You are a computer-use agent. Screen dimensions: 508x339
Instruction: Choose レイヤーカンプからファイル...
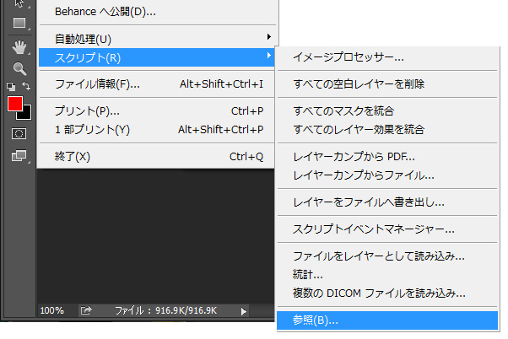(387, 175)
